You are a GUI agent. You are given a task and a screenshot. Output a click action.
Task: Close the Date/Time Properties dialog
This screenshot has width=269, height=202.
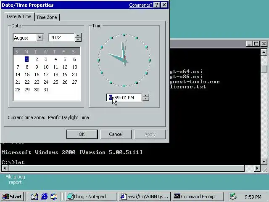164,5
